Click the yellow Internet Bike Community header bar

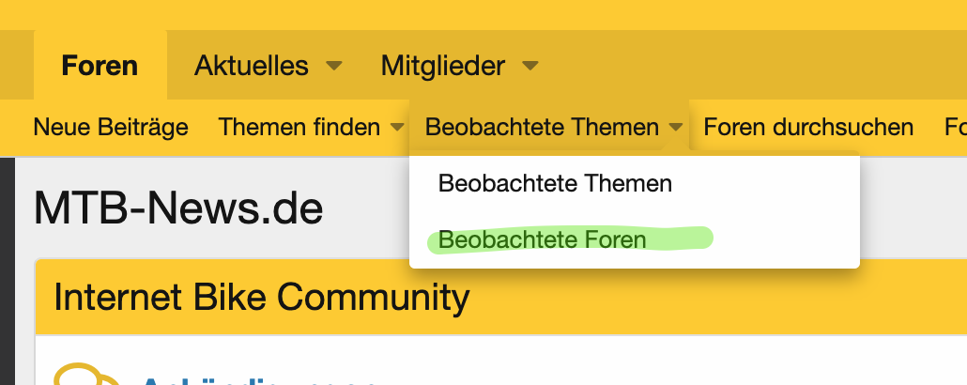point(714,298)
